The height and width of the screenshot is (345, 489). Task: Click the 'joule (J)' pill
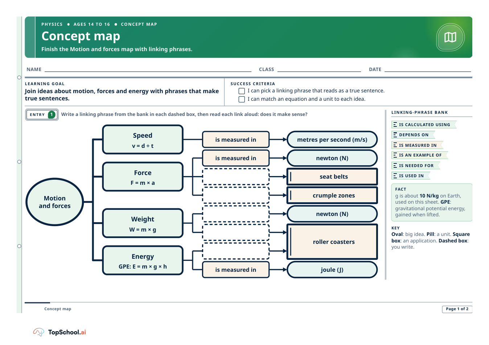[332, 270]
